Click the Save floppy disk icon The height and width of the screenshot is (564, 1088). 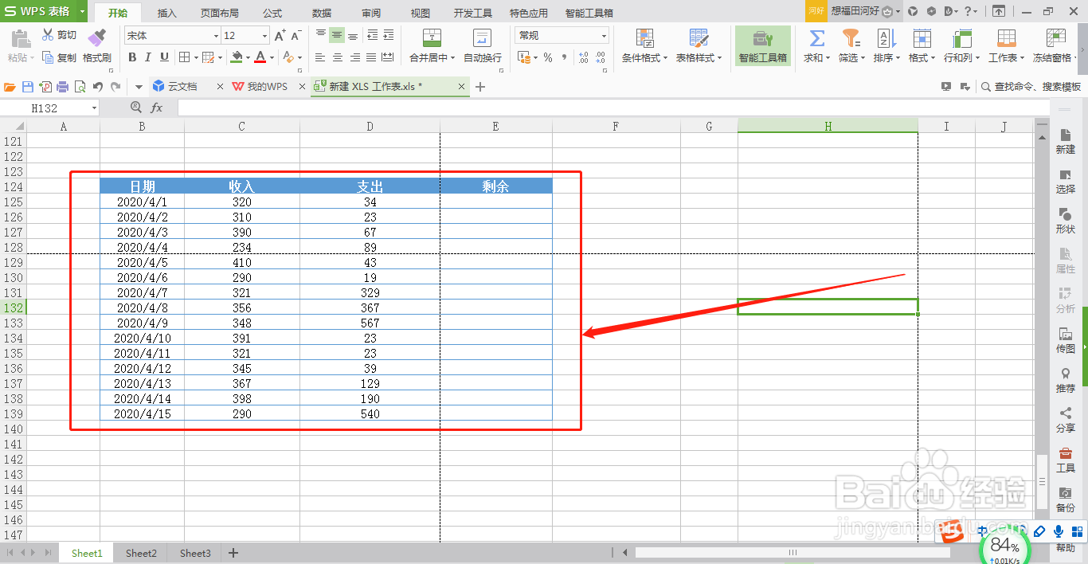tap(28, 87)
